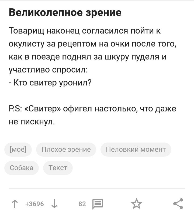Click the 82 comments count
This screenshot has height=218, width=194.
point(82,204)
